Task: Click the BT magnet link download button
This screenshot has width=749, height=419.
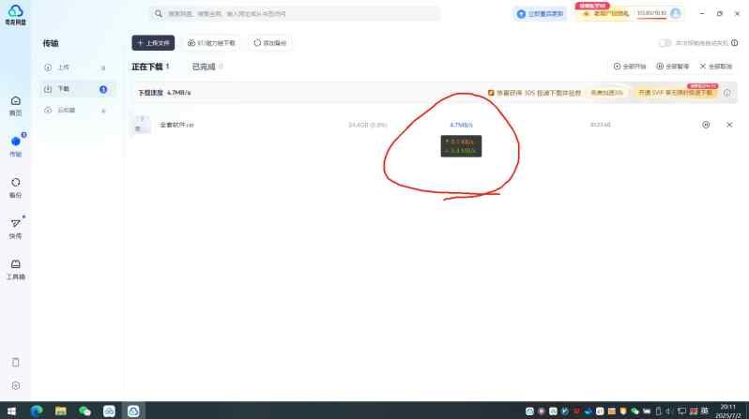Action: tap(211, 43)
